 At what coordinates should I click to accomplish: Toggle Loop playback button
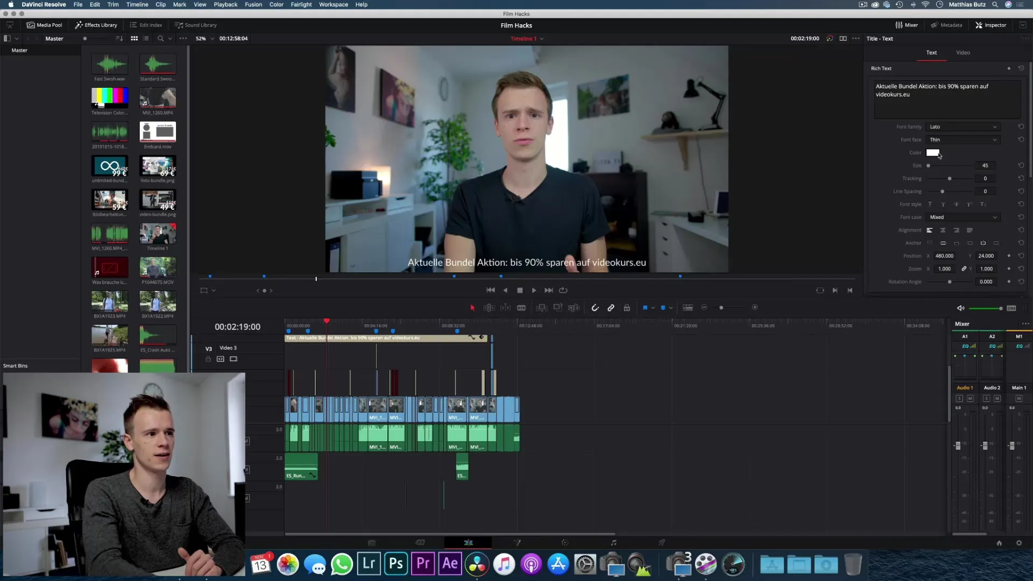tap(563, 290)
